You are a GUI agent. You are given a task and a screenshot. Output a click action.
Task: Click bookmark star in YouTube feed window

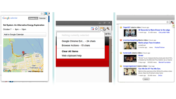[167, 22]
